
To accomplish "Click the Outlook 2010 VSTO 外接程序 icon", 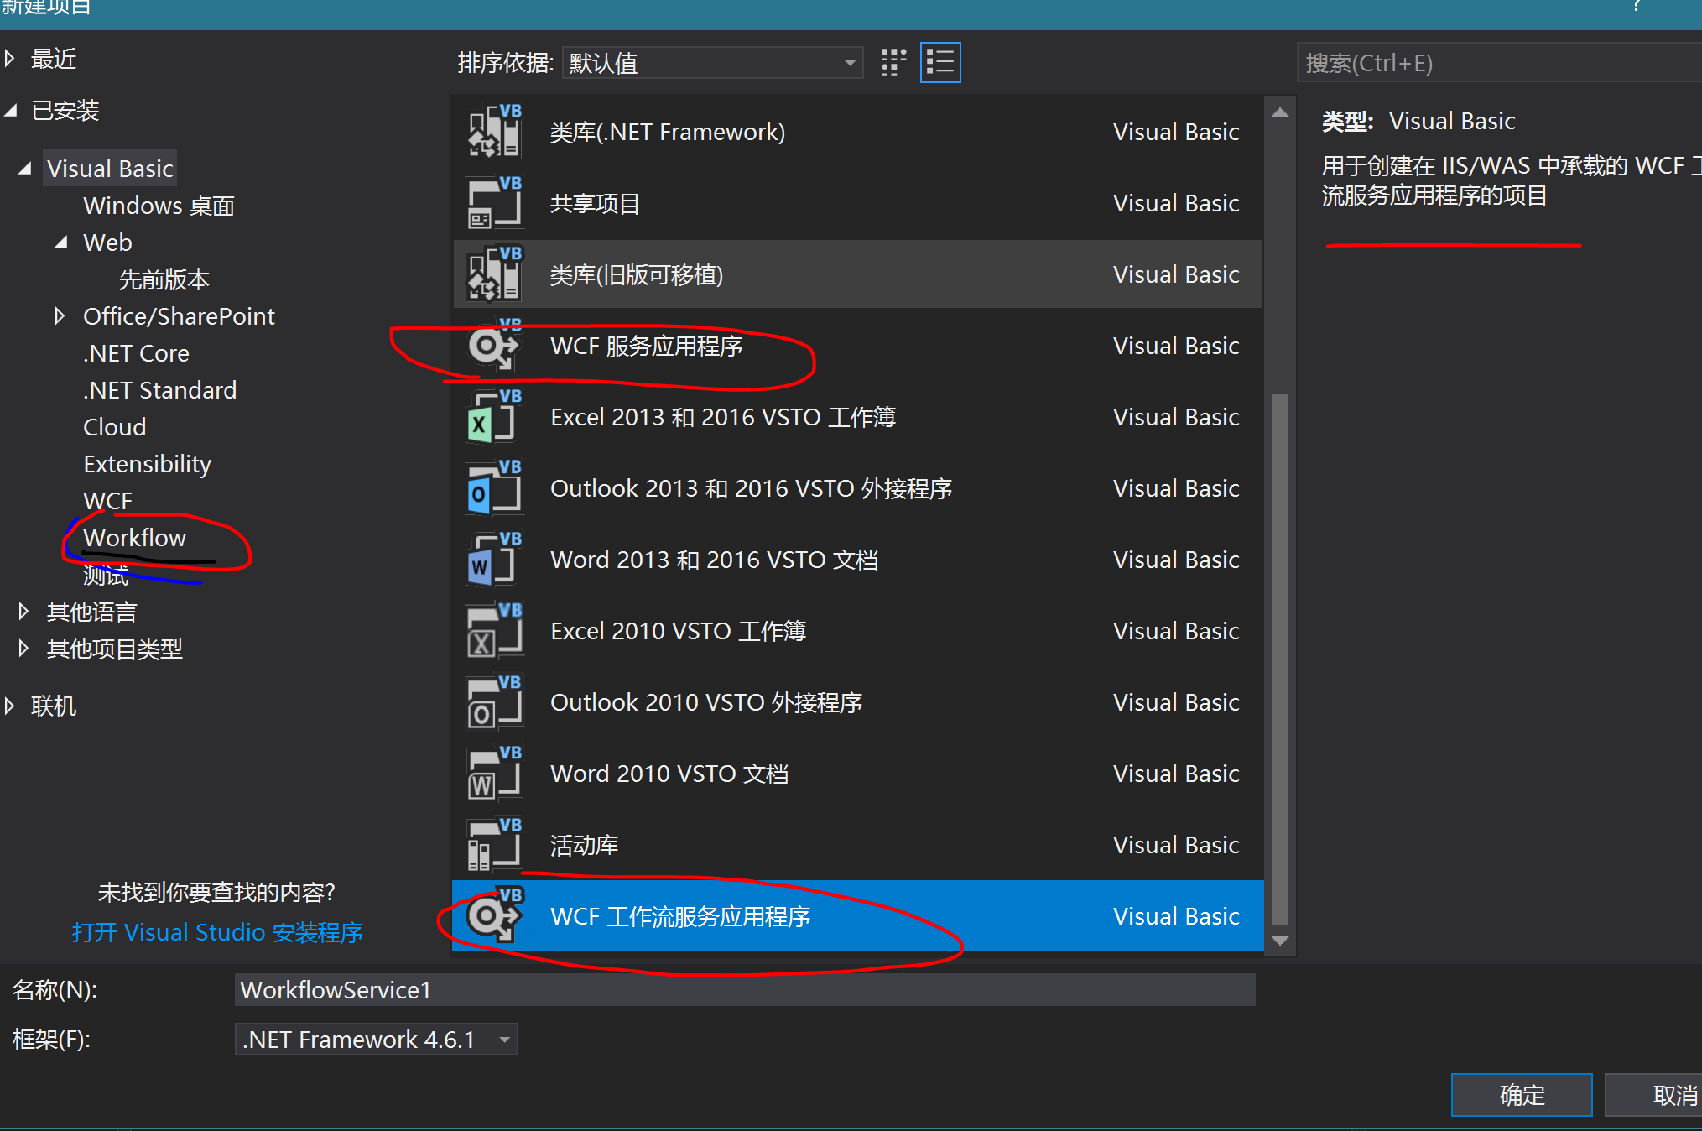I will [495, 701].
